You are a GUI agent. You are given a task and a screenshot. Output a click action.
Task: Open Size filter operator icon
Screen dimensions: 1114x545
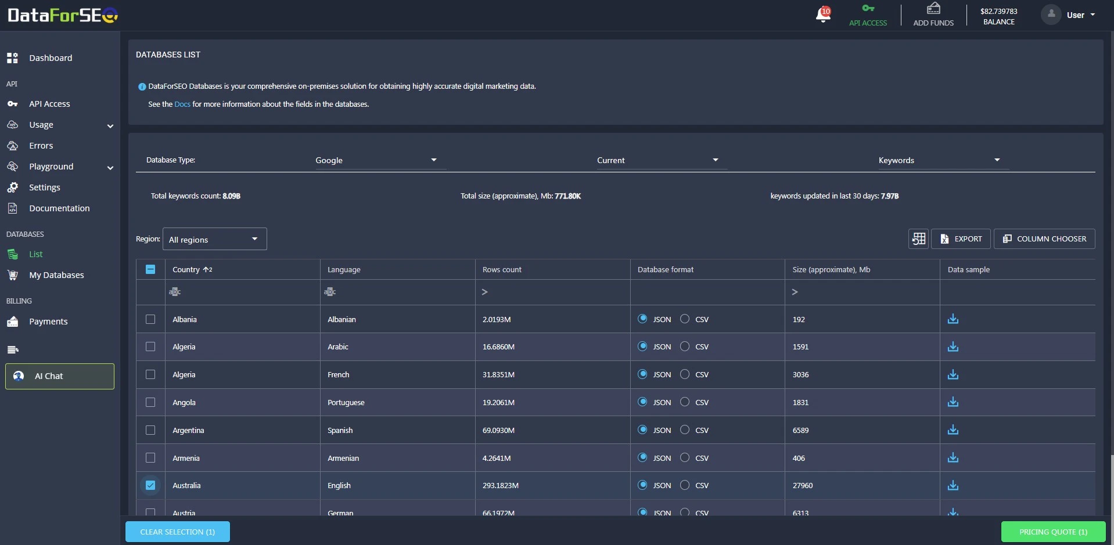click(x=795, y=292)
